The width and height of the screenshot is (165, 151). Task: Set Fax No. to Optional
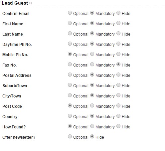70,64
